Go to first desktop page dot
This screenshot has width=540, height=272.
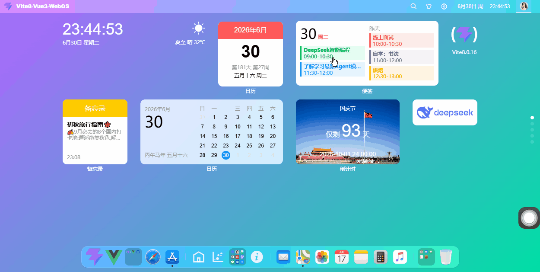[532, 118]
